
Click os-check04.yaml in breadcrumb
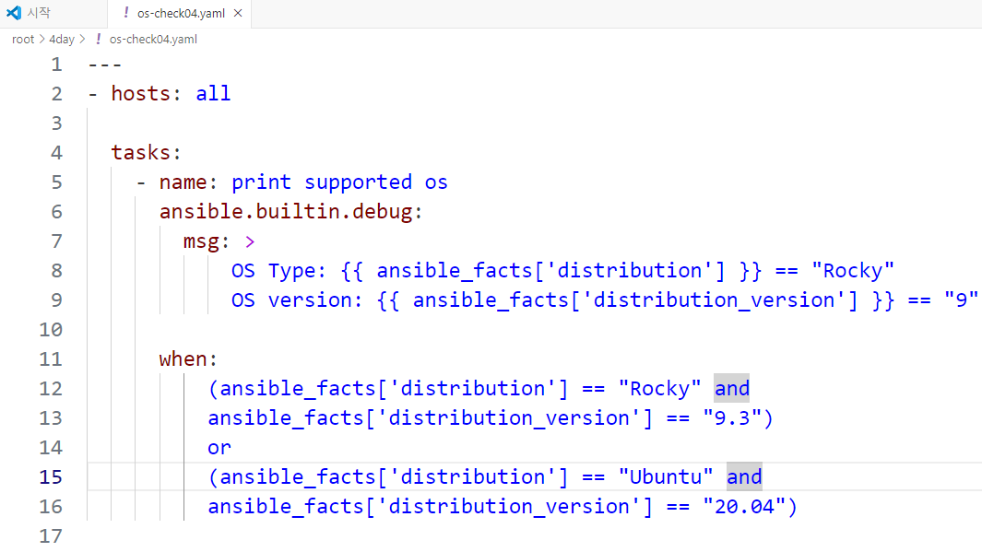coord(153,40)
